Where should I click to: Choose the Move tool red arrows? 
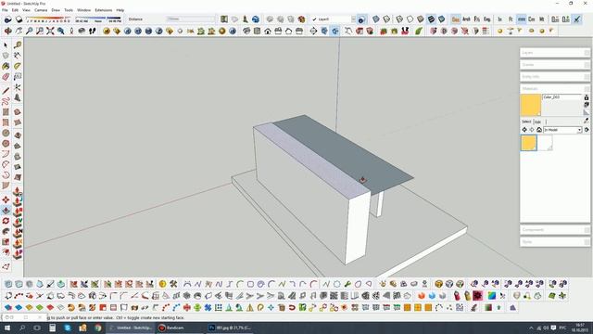click(x=6, y=199)
